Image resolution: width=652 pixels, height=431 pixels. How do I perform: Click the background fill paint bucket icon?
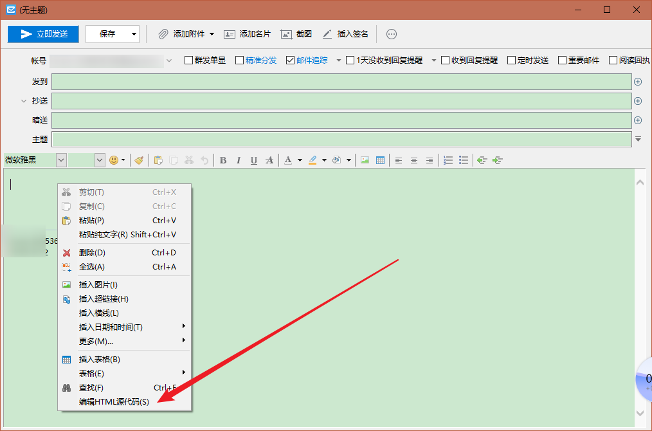point(337,160)
